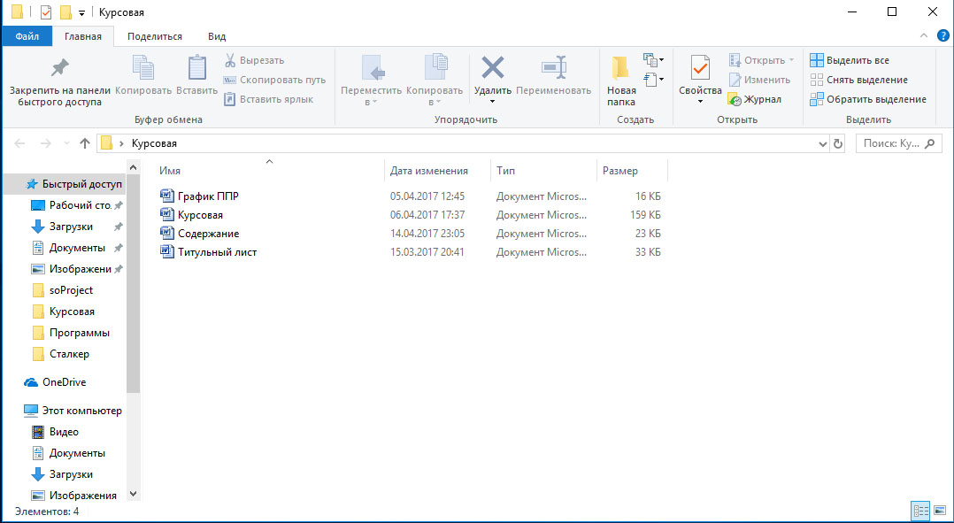Screen dimensions: 954x523
Task: Switch to details list view mode
Action: click(920, 511)
